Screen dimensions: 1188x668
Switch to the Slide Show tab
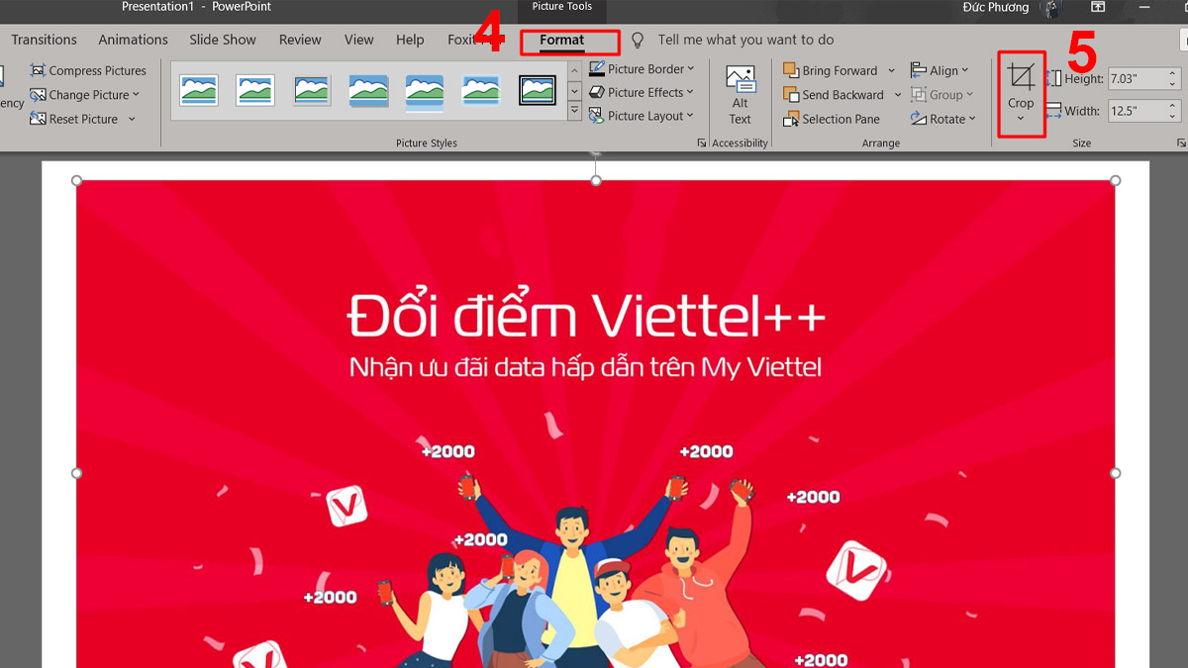click(222, 40)
